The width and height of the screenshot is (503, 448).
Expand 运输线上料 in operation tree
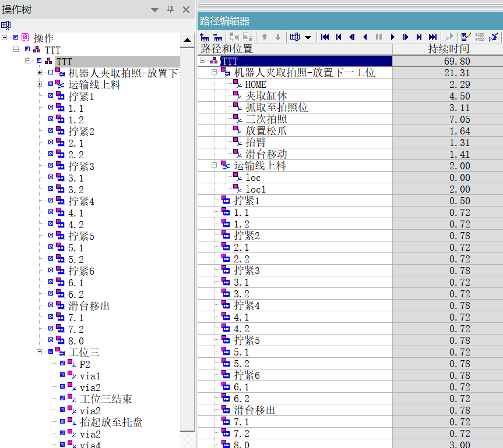[39, 84]
